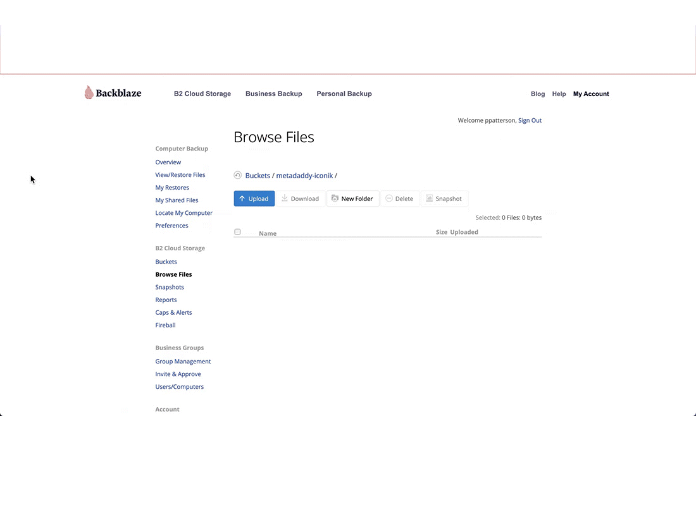Viewport: 696px width, 512px height.
Task: Click the Size column header
Action: point(442,232)
